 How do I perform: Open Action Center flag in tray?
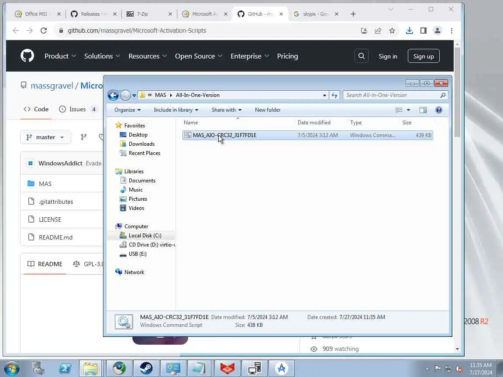437,369
